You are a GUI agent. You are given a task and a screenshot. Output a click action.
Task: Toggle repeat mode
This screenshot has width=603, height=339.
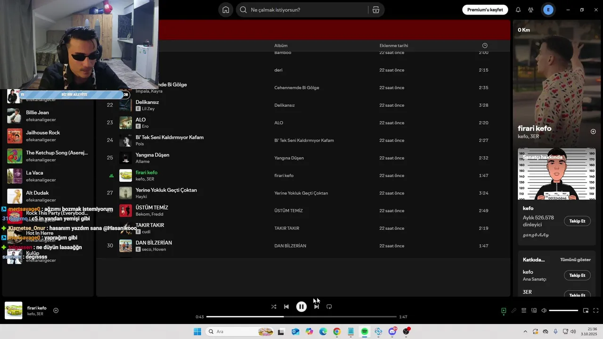pyautogui.click(x=329, y=307)
